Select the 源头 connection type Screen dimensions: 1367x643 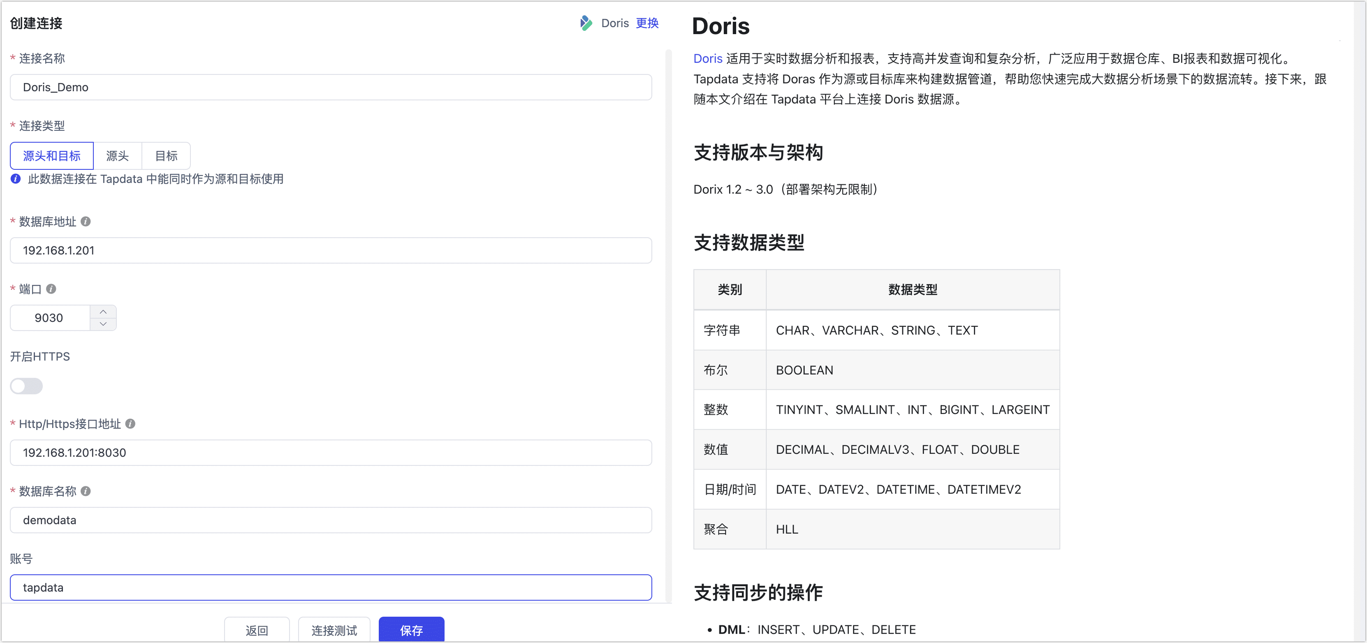coord(118,155)
